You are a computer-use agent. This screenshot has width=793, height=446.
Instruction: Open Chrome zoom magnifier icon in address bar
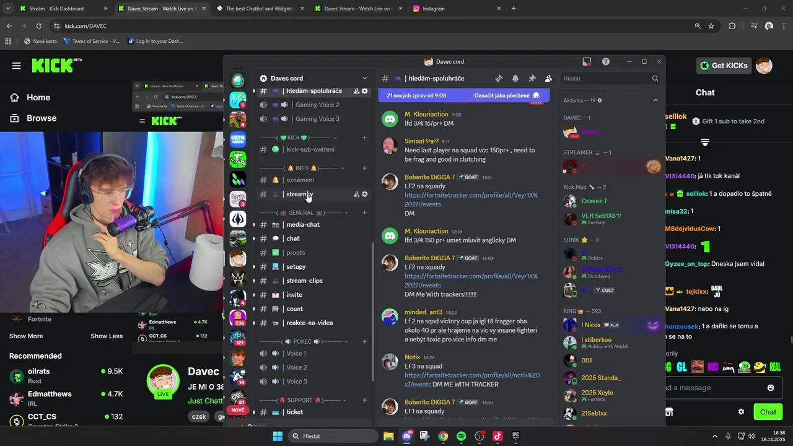[x=698, y=26]
